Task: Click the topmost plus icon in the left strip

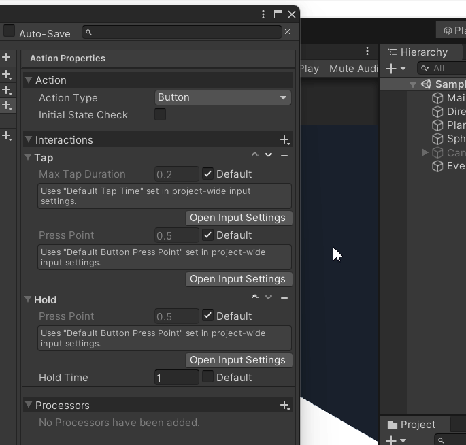Action: tap(6, 57)
